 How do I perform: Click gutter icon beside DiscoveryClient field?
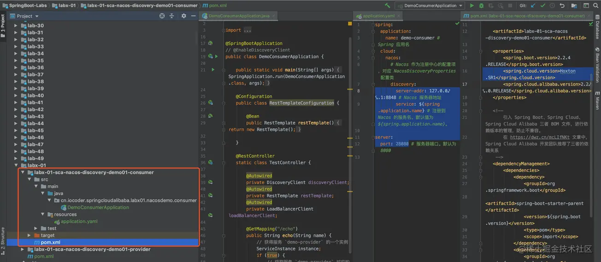[x=210, y=182]
